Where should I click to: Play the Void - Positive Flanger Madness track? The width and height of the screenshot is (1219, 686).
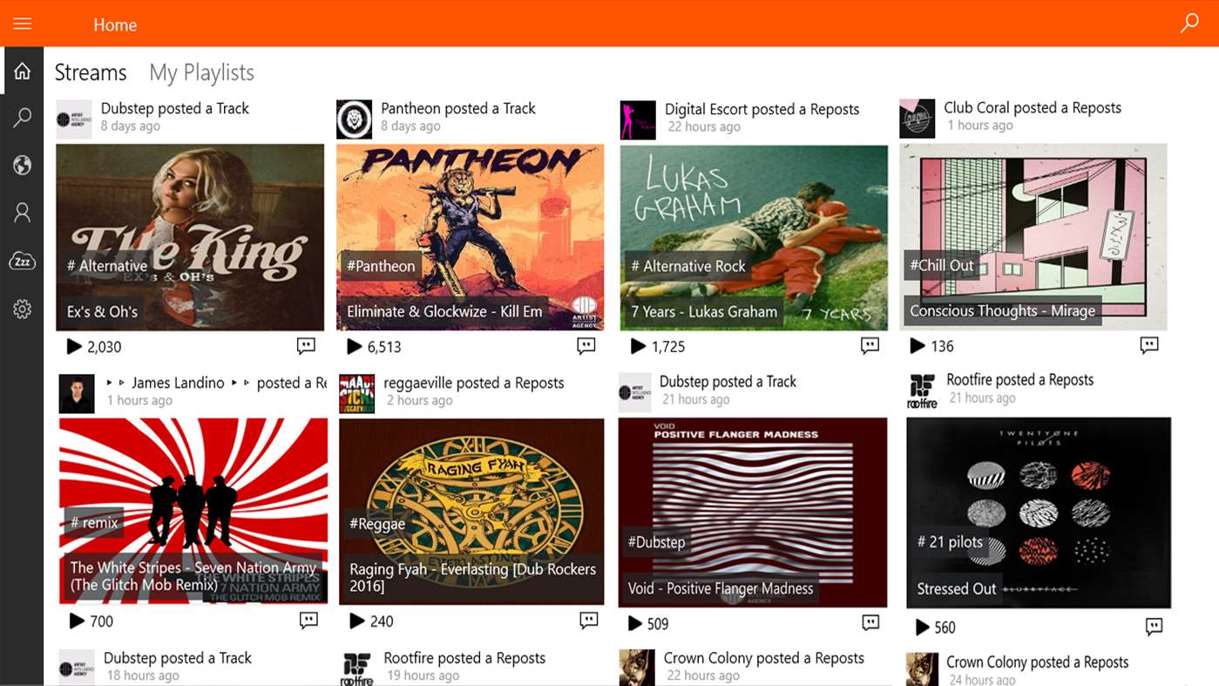pos(635,623)
